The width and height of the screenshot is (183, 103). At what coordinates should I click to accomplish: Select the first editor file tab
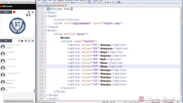(41, 6)
